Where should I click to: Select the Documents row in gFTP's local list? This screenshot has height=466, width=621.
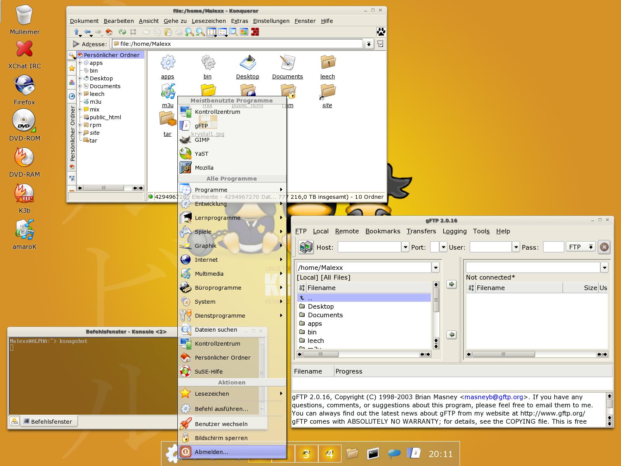364,315
